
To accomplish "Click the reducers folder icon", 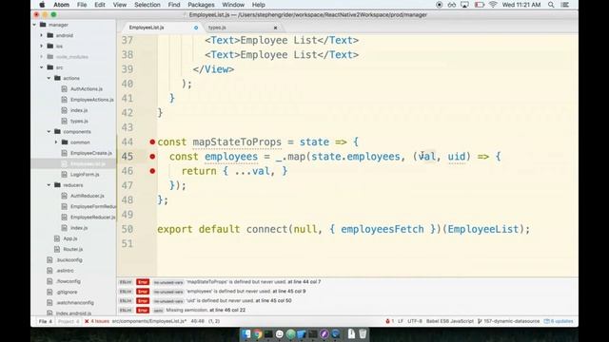I will point(57,185).
